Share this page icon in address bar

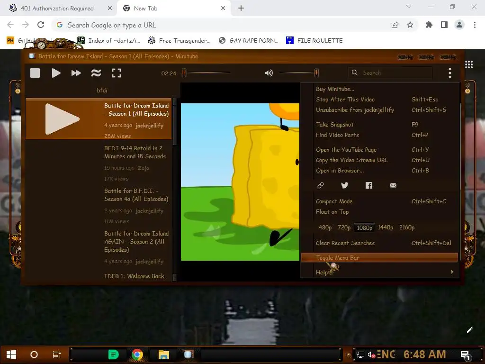395,25
